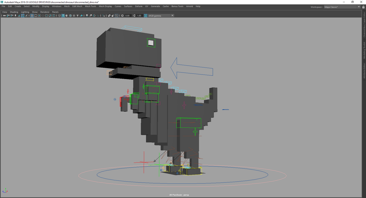Screen dimensions: 366x198
Task: Open the Help menu
Action: [198, 6]
